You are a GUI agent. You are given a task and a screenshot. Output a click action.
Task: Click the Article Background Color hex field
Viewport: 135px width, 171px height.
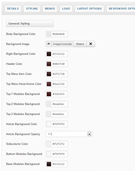[59, 124]
